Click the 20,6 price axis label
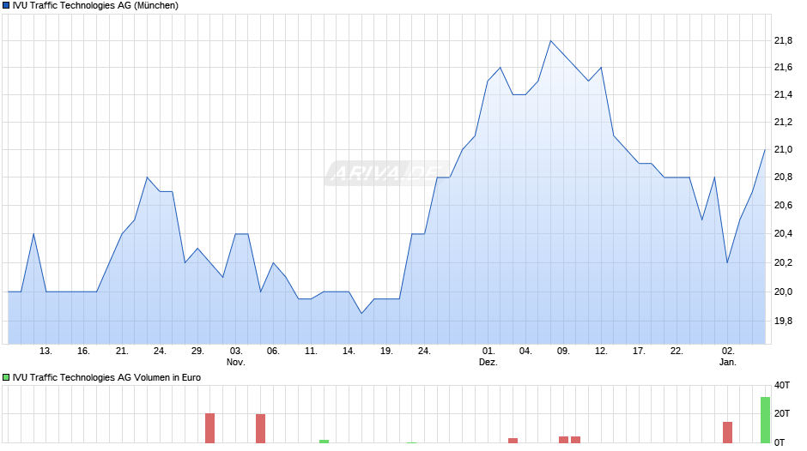 [x=783, y=206]
